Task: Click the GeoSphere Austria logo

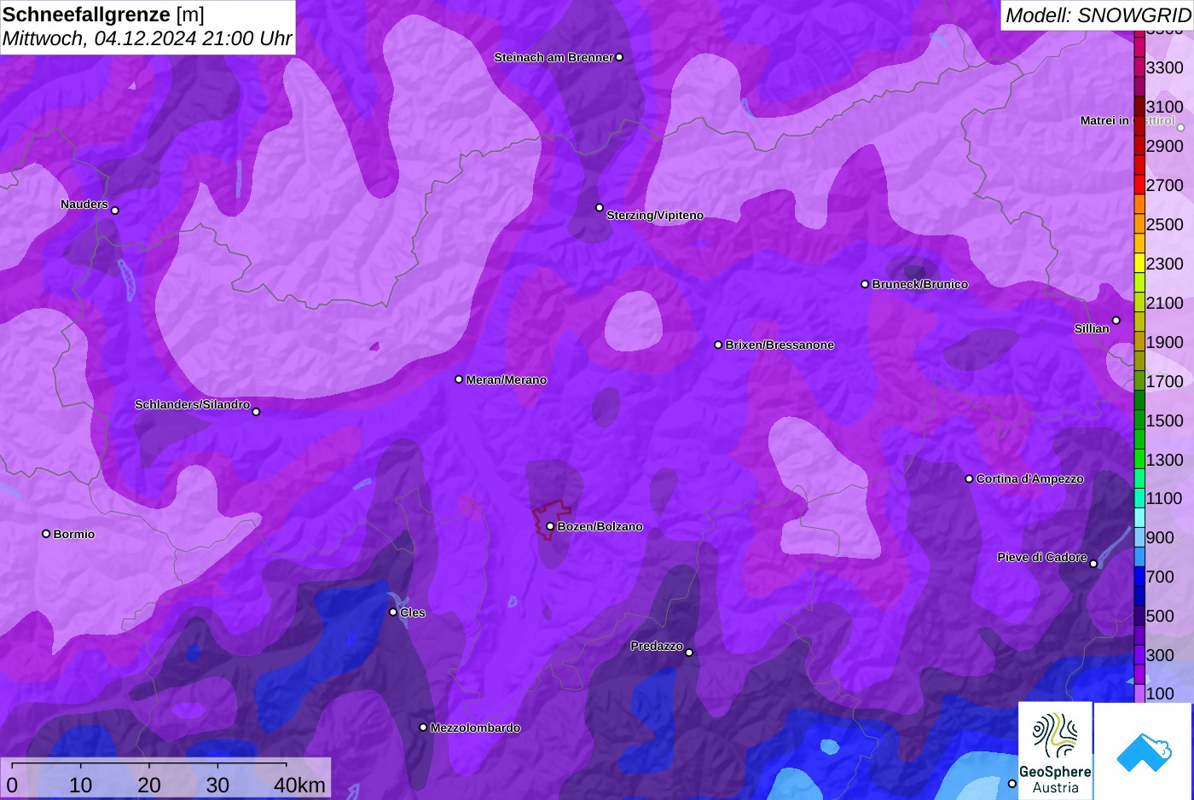Action: tap(1055, 751)
